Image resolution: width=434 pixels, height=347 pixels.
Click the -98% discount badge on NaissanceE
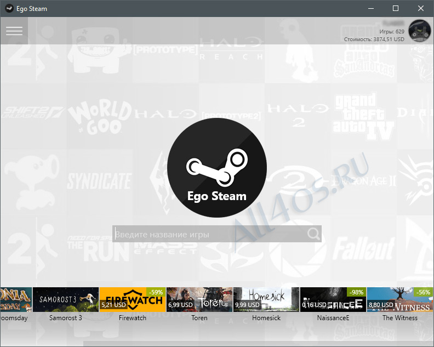(356, 292)
